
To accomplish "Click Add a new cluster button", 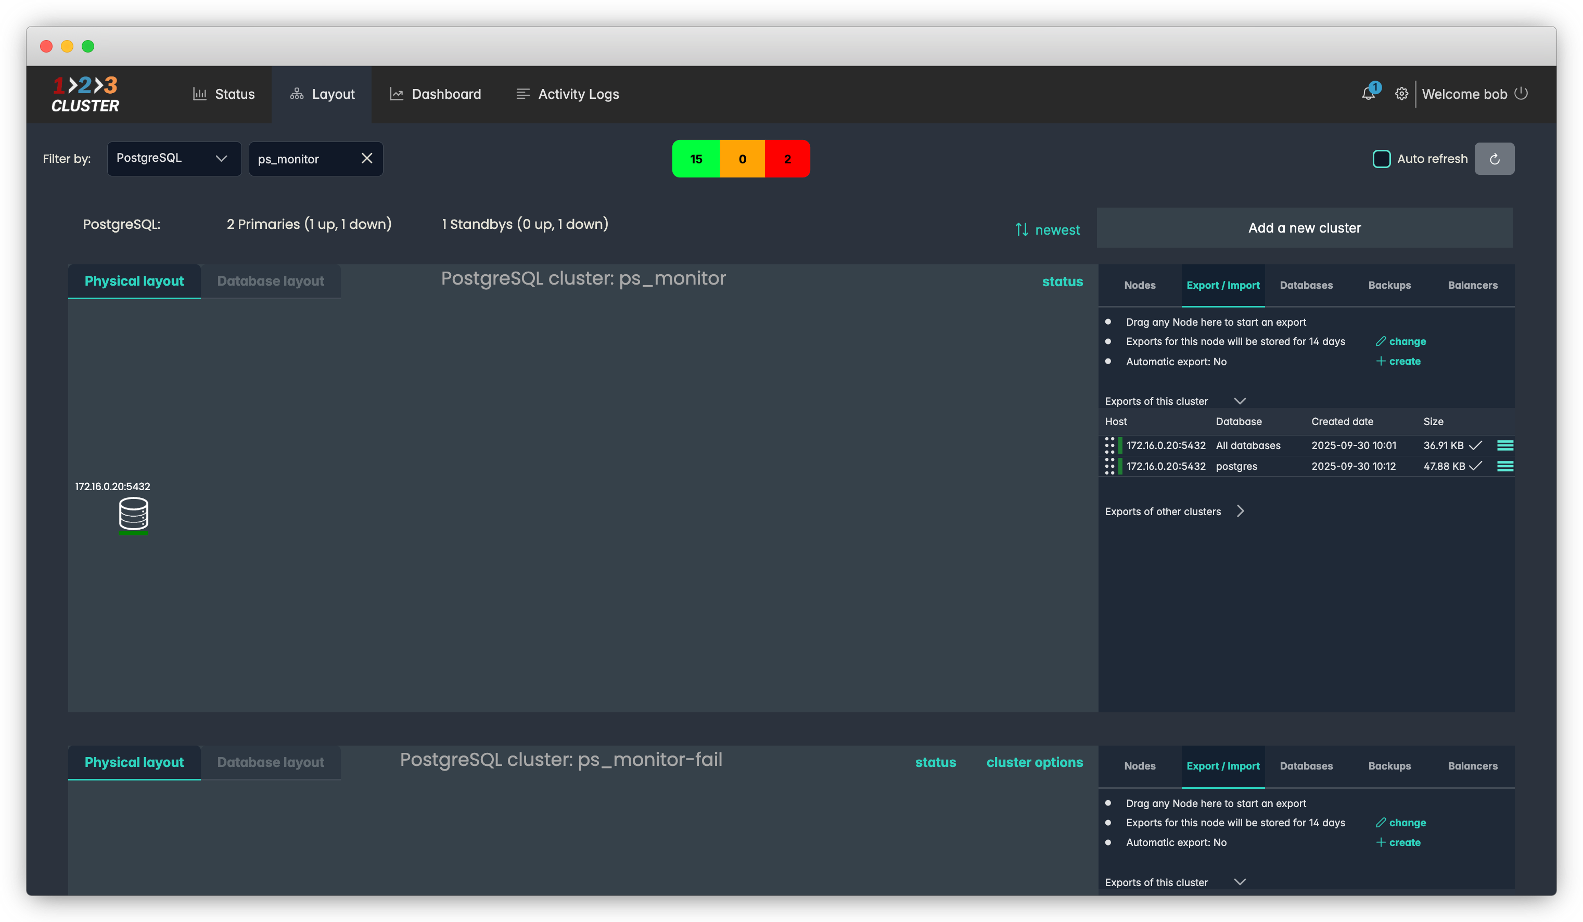I will click(1304, 228).
